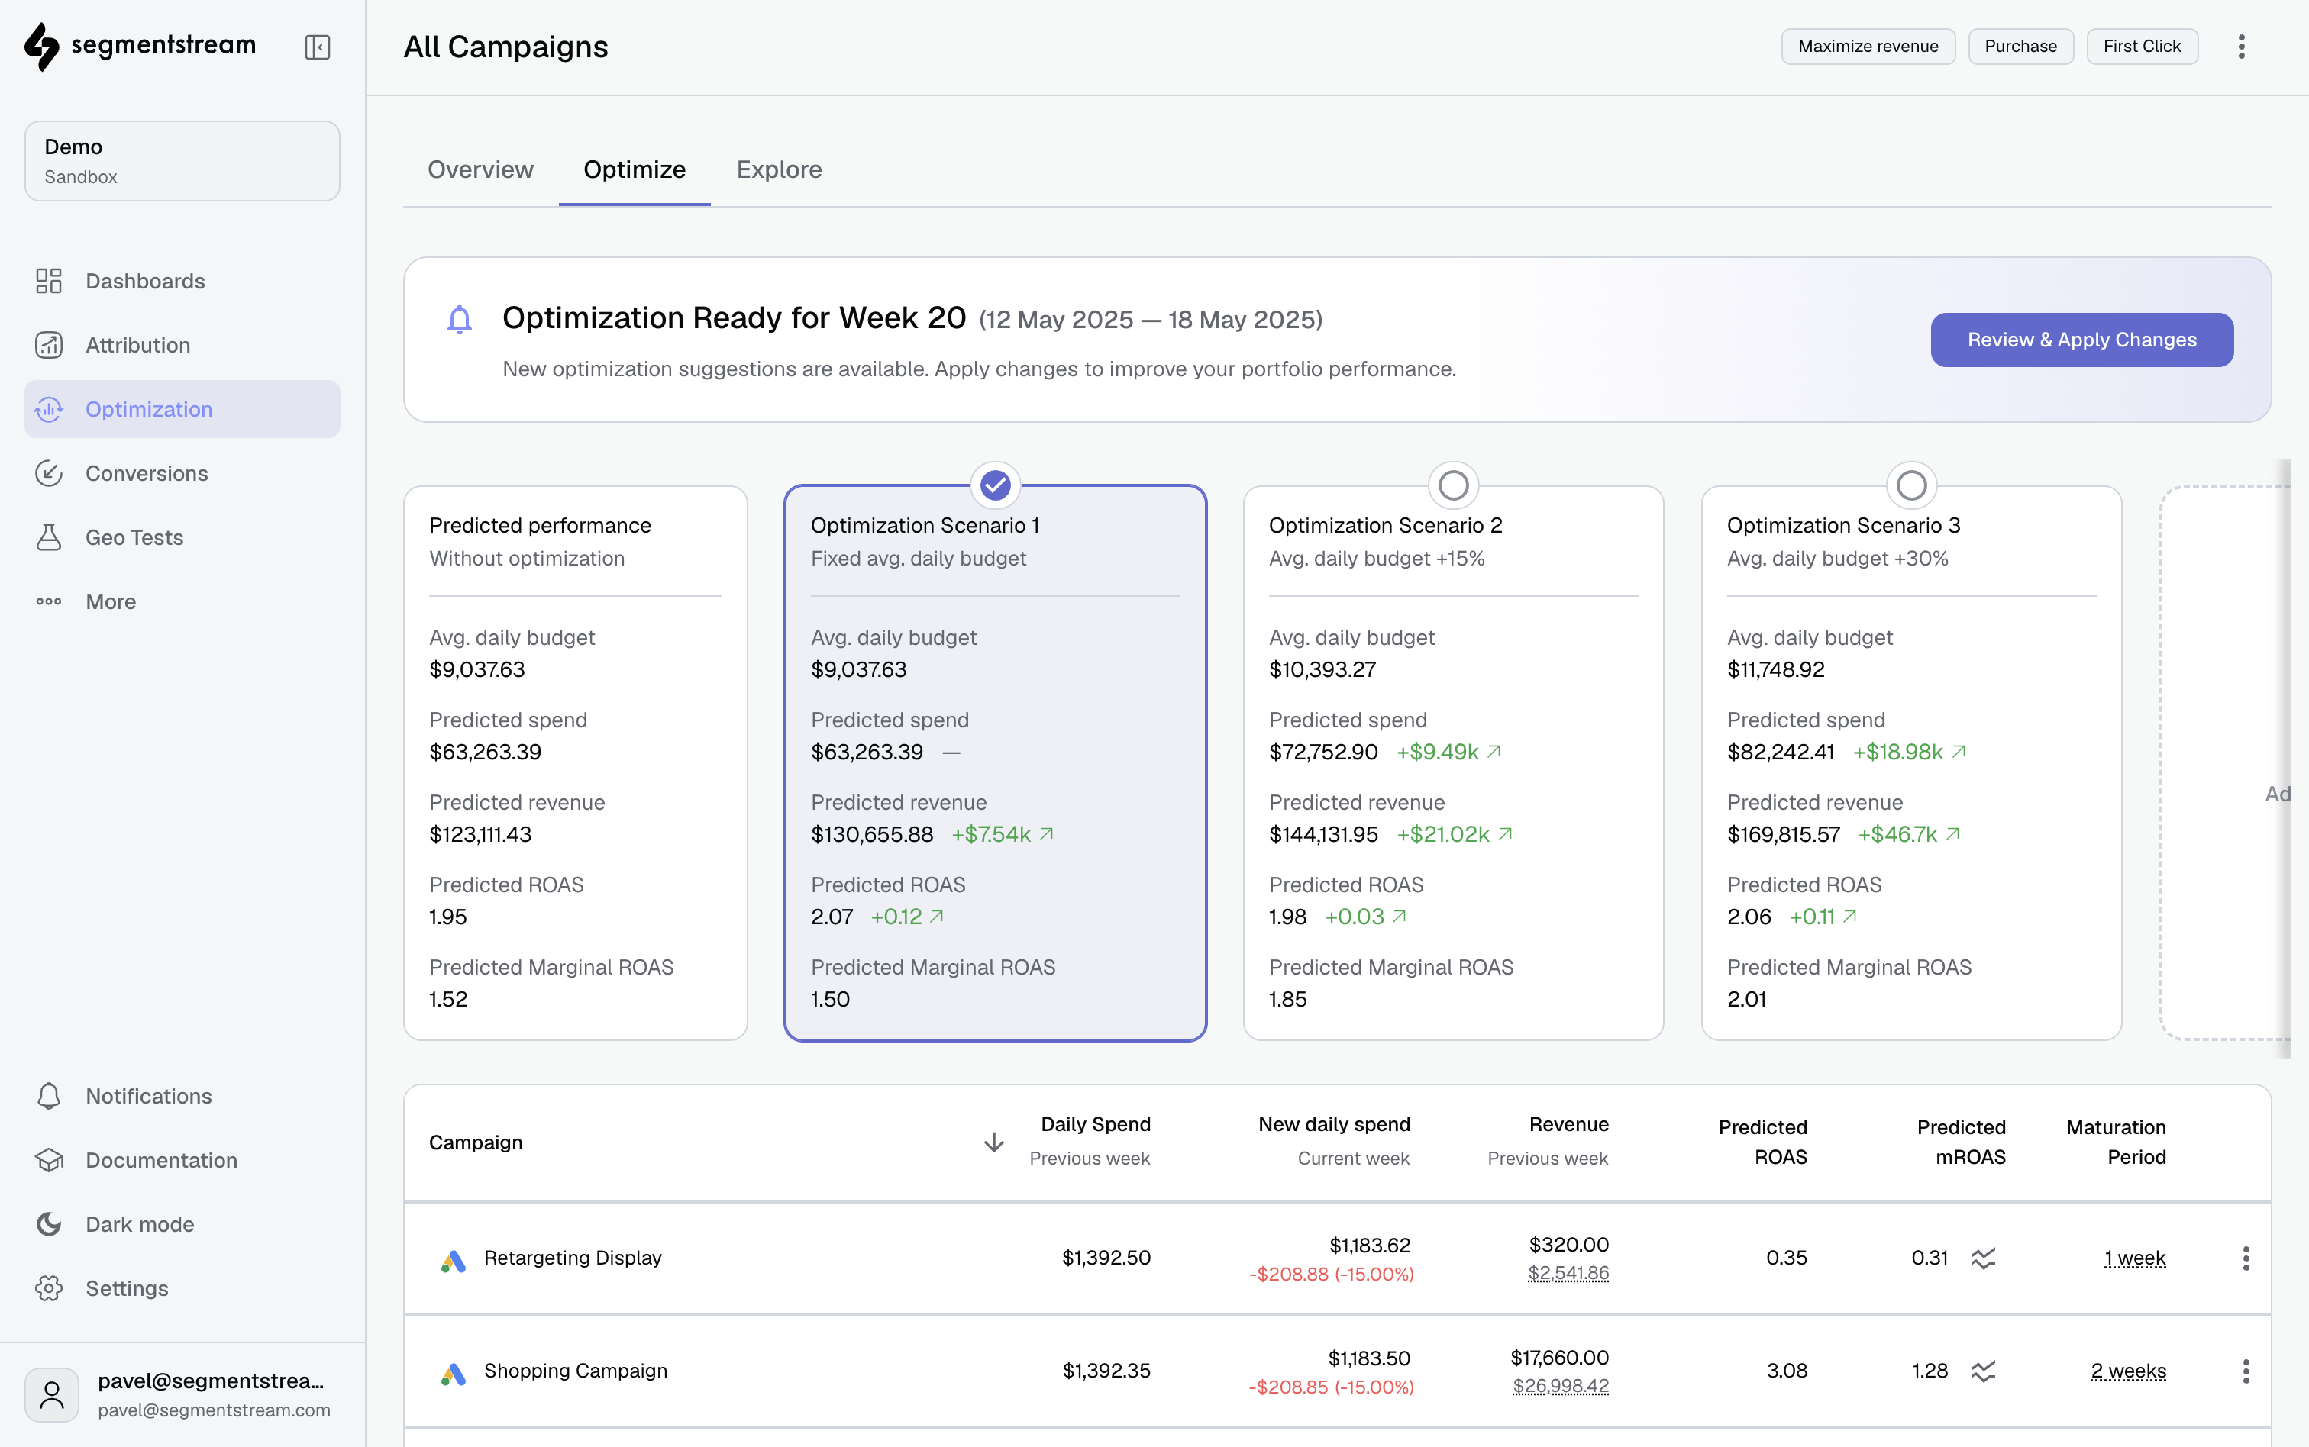Switch to the Explore tab

(x=780, y=169)
